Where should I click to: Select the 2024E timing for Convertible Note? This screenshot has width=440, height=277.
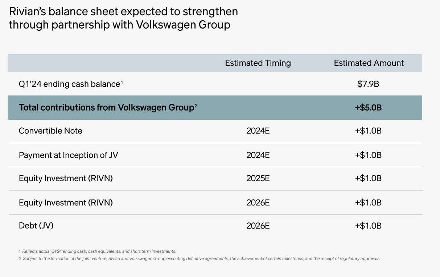[258, 131]
